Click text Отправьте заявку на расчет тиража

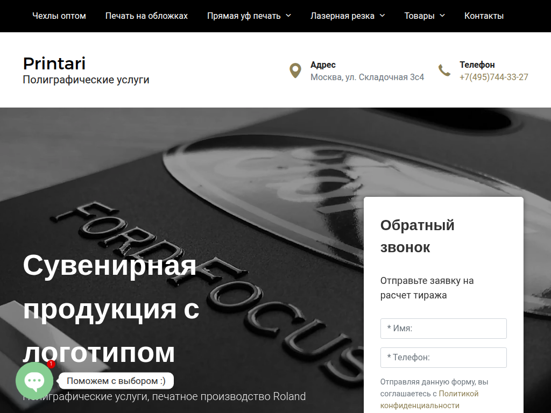point(427,288)
